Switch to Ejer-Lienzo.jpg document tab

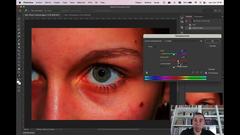77,15
